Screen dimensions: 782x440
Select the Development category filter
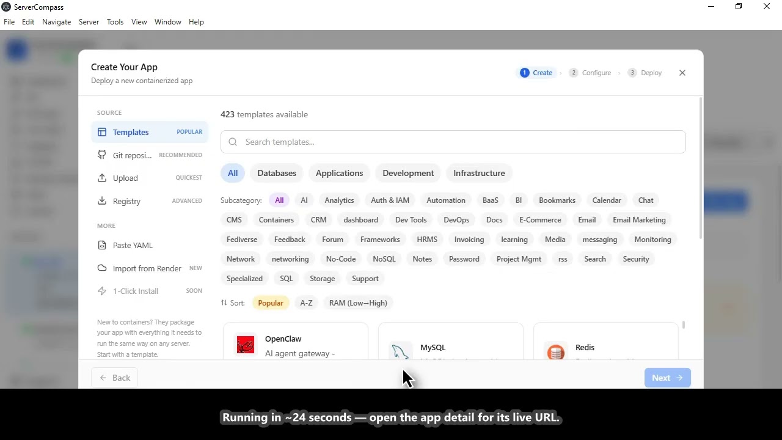point(408,173)
